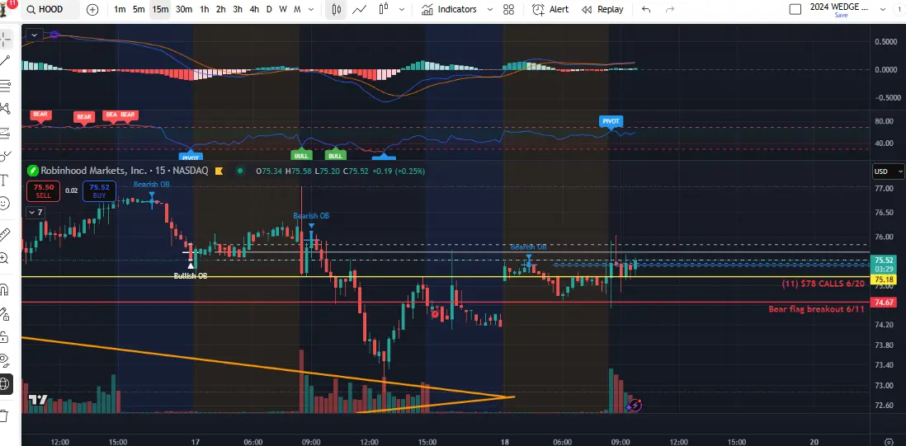This screenshot has width=906, height=446.
Task: Select the hollow candles chart type icon
Action: pyautogui.click(x=383, y=9)
